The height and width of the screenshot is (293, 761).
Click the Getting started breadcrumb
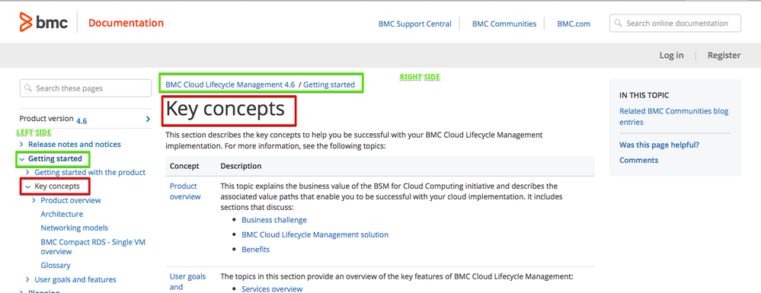[x=329, y=84]
